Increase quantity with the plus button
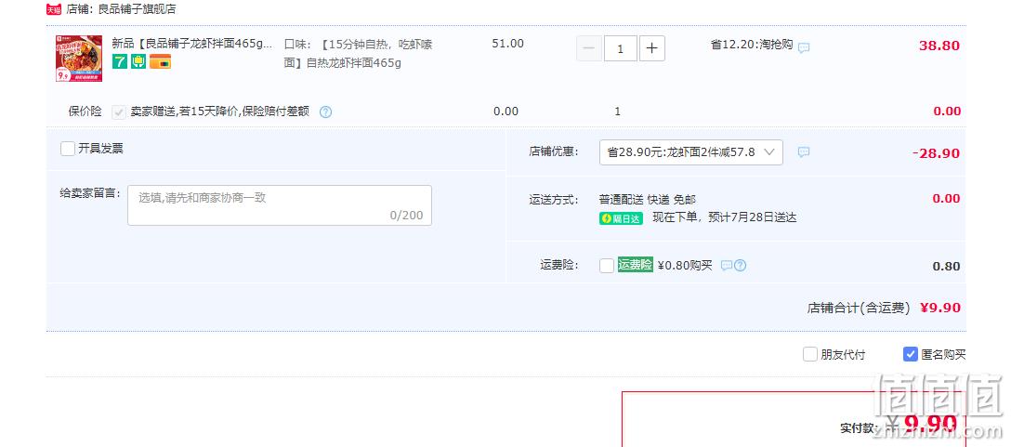Image resolution: width=1011 pixels, height=447 pixels. [x=652, y=48]
